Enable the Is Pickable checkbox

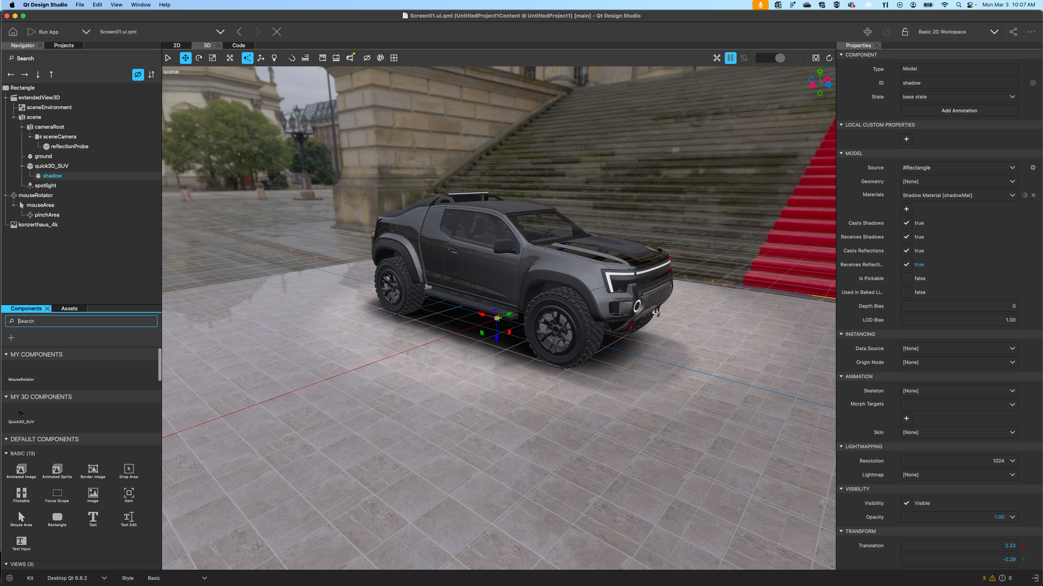tap(906, 278)
